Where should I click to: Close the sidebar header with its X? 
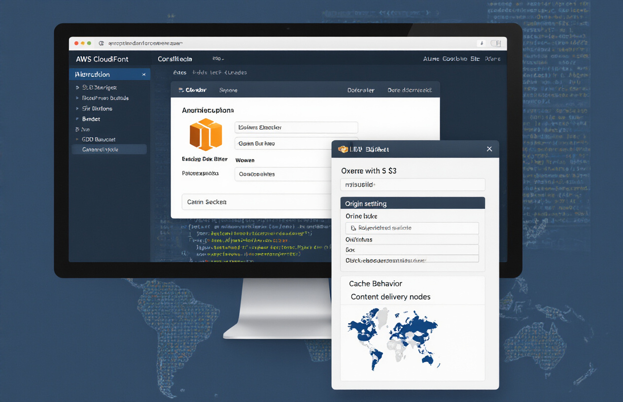144,74
